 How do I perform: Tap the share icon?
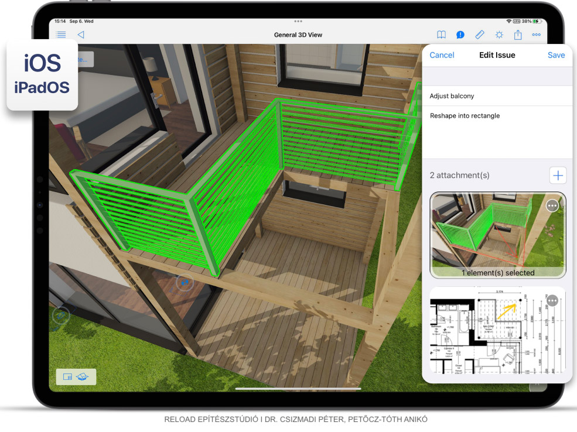pos(518,35)
